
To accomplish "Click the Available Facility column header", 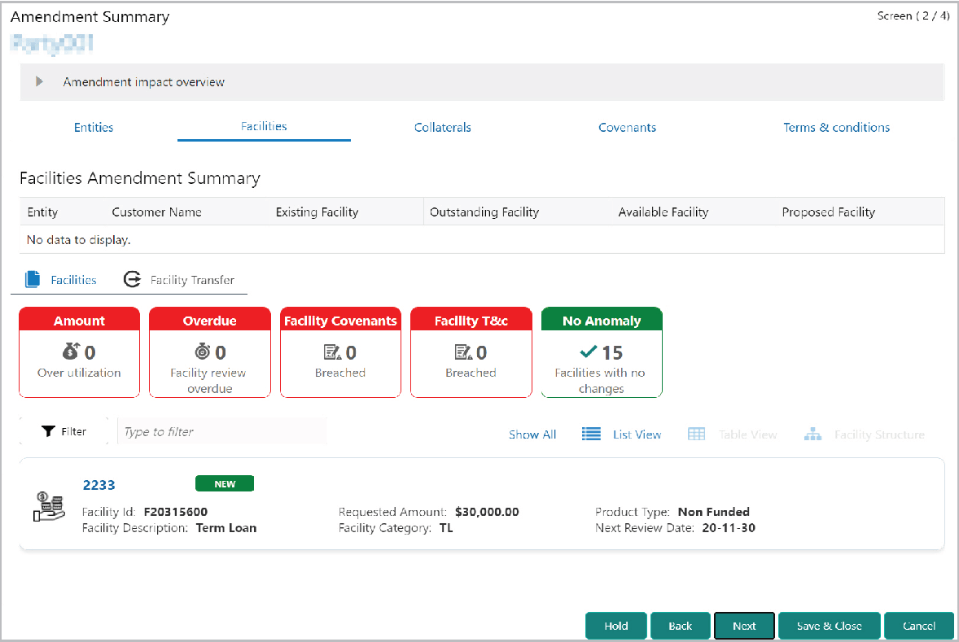I will tap(663, 212).
